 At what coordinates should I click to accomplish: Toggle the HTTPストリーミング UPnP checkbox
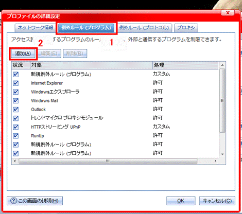coord(16,127)
